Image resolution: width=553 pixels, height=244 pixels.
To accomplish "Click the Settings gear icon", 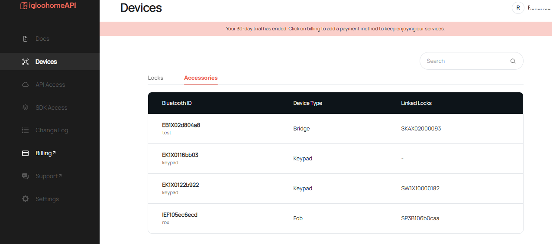I will (x=25, y=199).
